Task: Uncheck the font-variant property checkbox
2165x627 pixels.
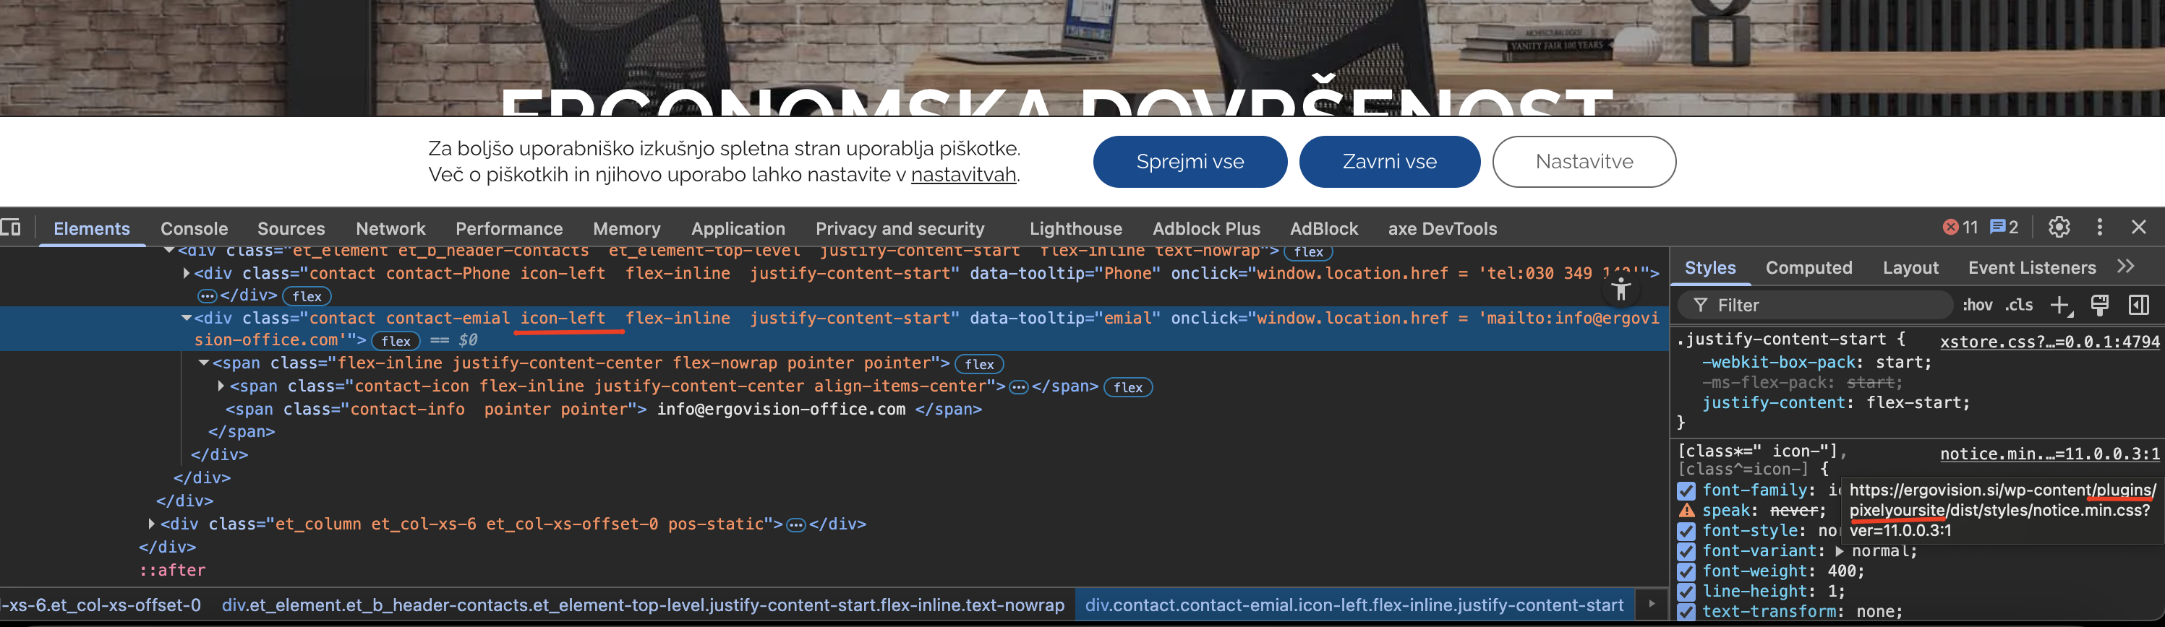Action: [x=1686, y=551]
